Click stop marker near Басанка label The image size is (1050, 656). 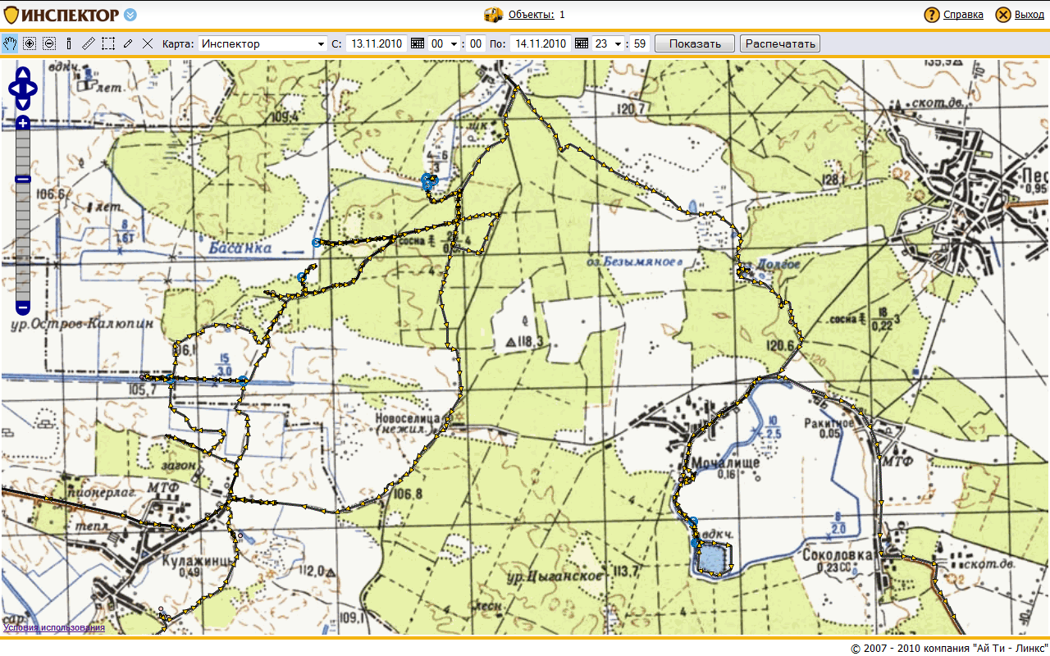[x=317, y=242]
